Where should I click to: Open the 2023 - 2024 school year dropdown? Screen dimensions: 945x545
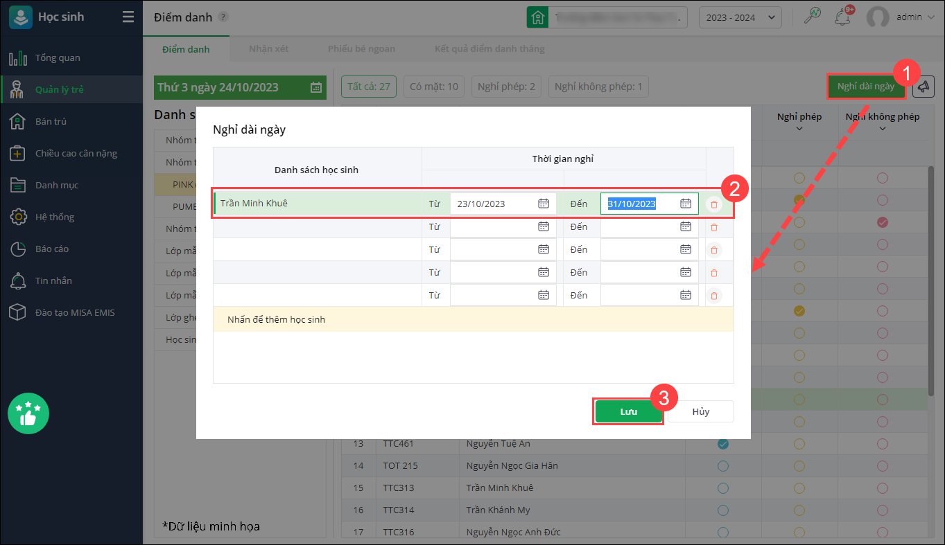(740, 17)
